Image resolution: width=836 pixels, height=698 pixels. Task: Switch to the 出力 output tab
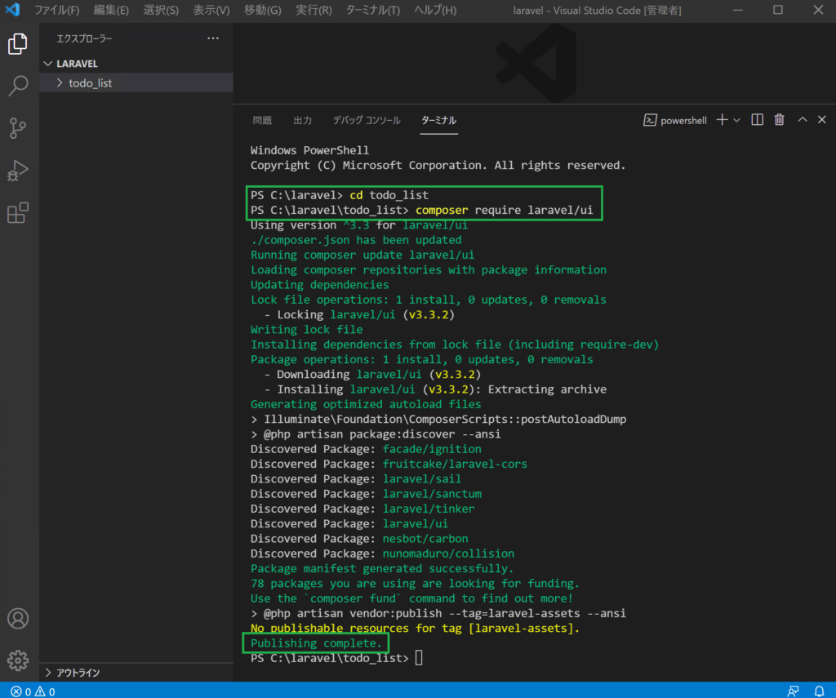click(x=302, y=121)
